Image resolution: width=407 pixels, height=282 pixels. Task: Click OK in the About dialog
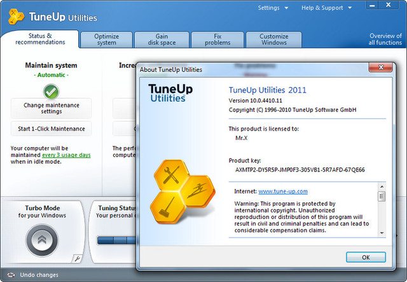pos(366,257)
